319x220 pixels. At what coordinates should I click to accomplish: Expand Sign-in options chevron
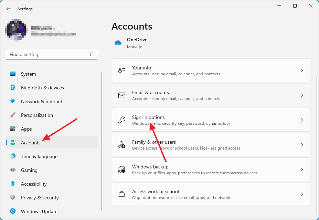point(302,120)
